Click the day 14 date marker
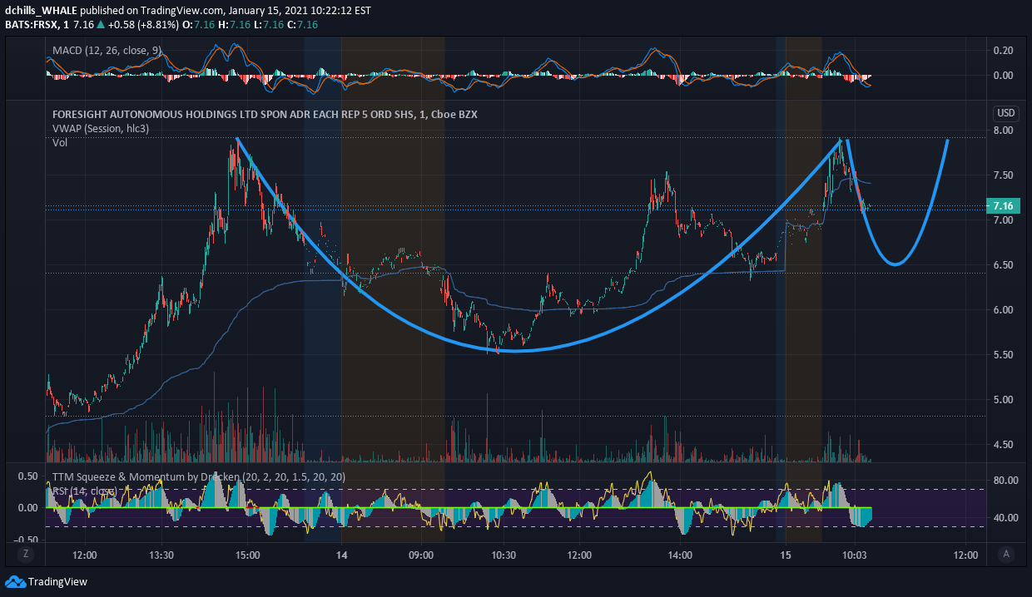This screenshot has height=597, width=1032. [x=341, y=555]
